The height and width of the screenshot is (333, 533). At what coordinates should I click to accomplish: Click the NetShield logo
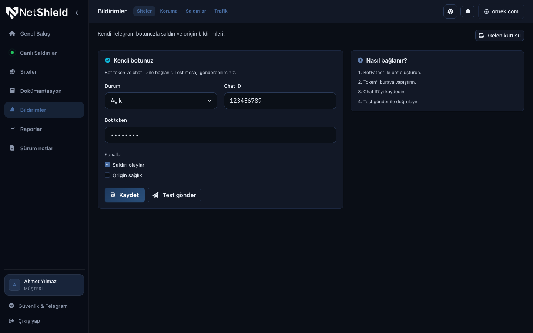click(37, 13)
